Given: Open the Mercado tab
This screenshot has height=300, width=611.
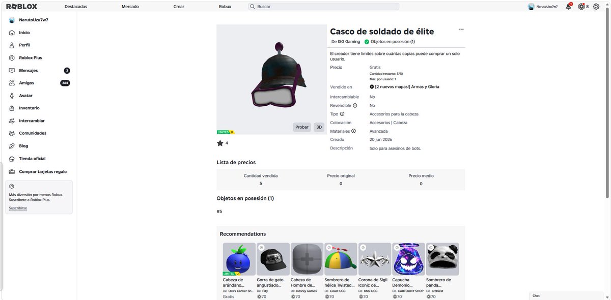Looking at the screenshot, I should pyautogui.click(x=130, y=7).
